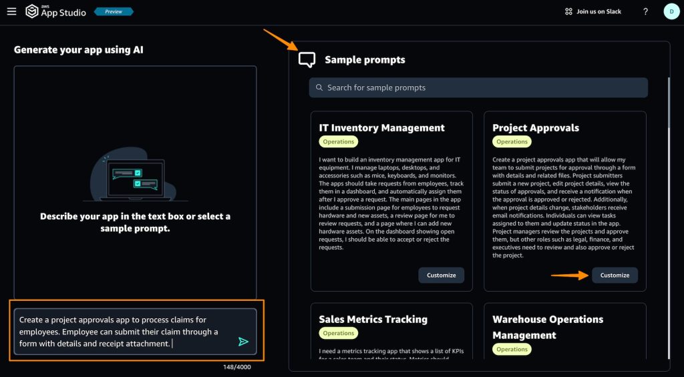The image size is (684, 377).
Task: Click into the app description text box
Action: point(124,332)
